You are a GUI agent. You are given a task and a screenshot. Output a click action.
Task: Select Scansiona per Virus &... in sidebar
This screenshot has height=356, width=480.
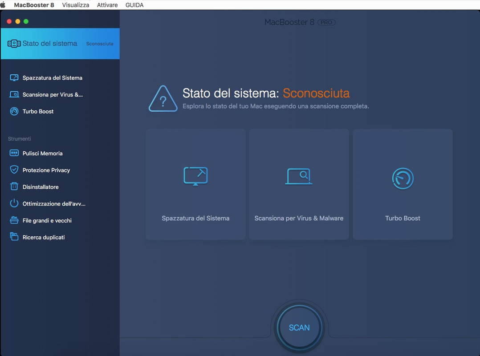[x=53, y=94]
